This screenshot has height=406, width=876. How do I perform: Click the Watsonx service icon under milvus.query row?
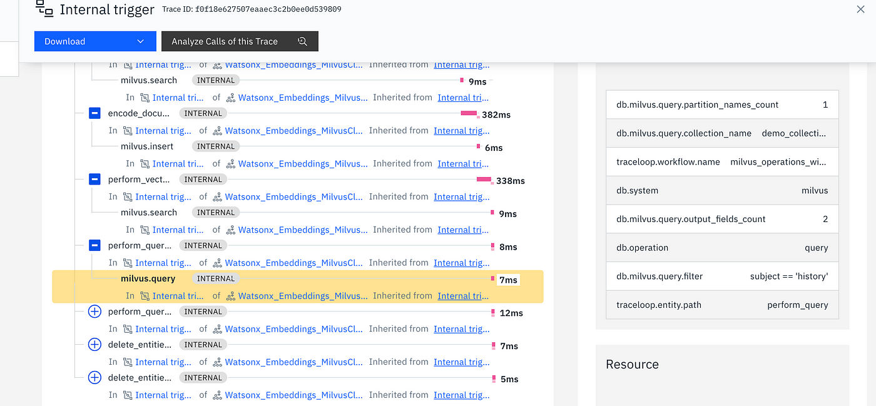click(x=230, y=296)
